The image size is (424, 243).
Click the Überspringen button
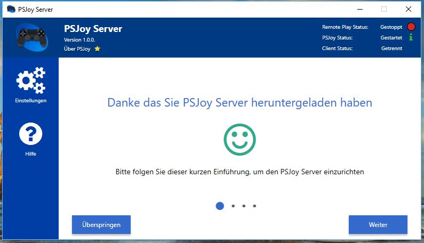(101, 225)
